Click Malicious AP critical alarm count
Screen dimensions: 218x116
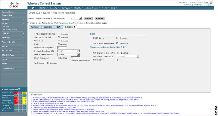coord(16,93)
